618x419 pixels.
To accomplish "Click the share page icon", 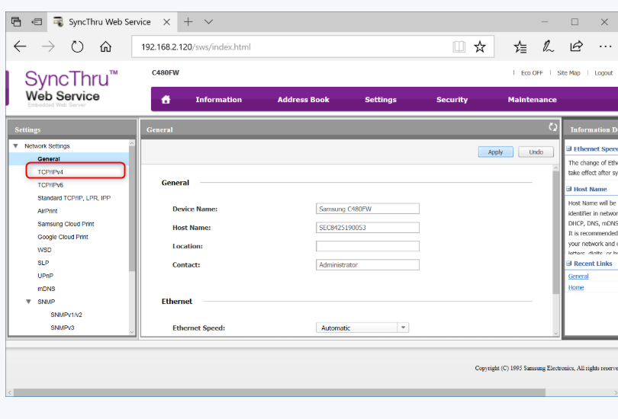I will pyautogui.click(x=576, y=46).
